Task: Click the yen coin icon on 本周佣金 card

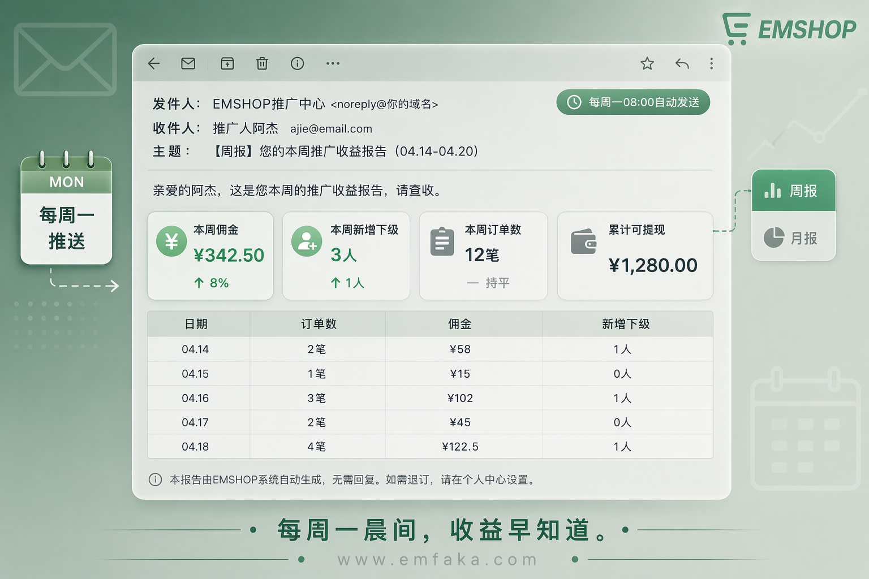Action: 171,241
